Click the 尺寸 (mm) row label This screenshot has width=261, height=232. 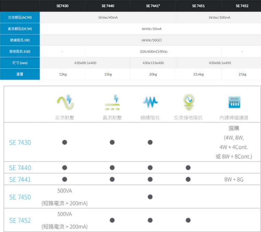tap(20, 63)
